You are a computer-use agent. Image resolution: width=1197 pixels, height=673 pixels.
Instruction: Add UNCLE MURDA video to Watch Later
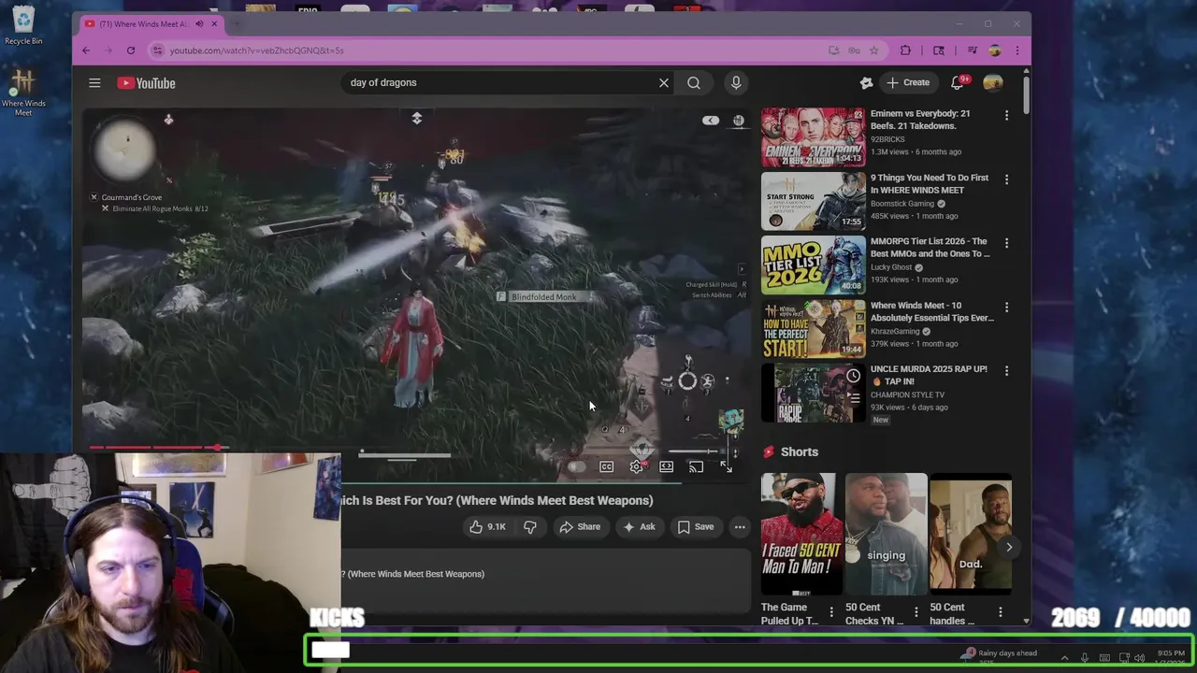tap(853, 376)
